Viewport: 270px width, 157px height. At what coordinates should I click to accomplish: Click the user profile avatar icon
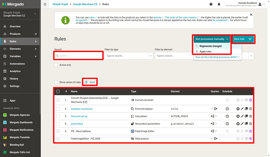click(260, 4)
